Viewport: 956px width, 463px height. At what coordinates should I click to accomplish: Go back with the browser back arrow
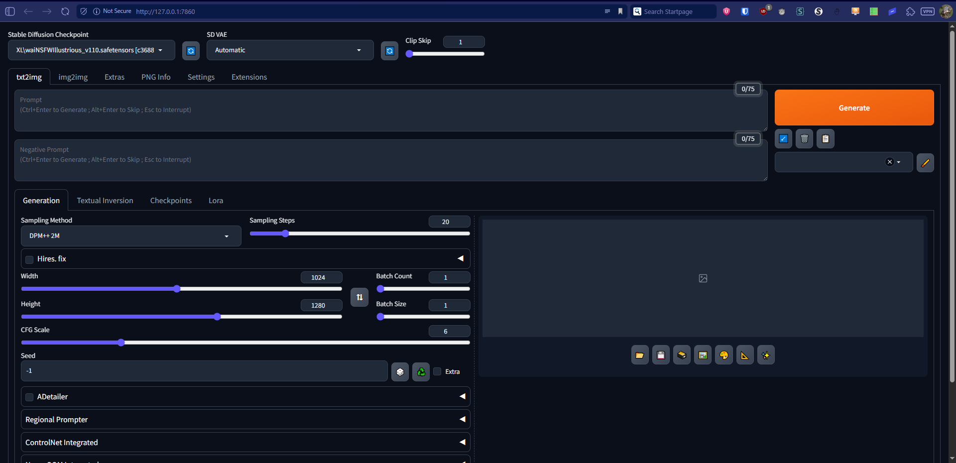point(28,11)
